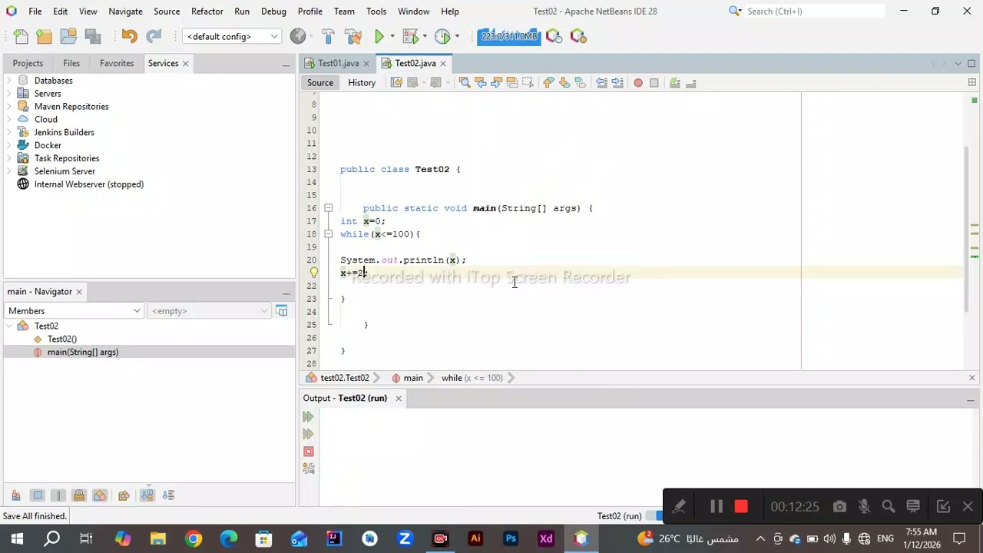Open the default config dropdown
Viewport: 983px width, 553px height.
click(x=232, y=36)
